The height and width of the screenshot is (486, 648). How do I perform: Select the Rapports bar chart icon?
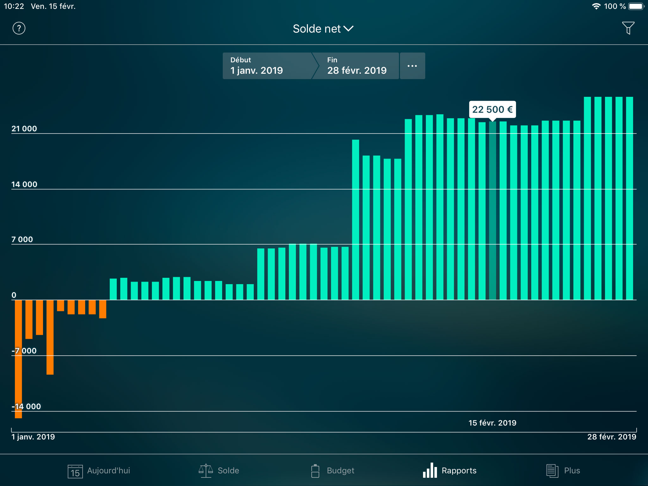pos(429,470)
